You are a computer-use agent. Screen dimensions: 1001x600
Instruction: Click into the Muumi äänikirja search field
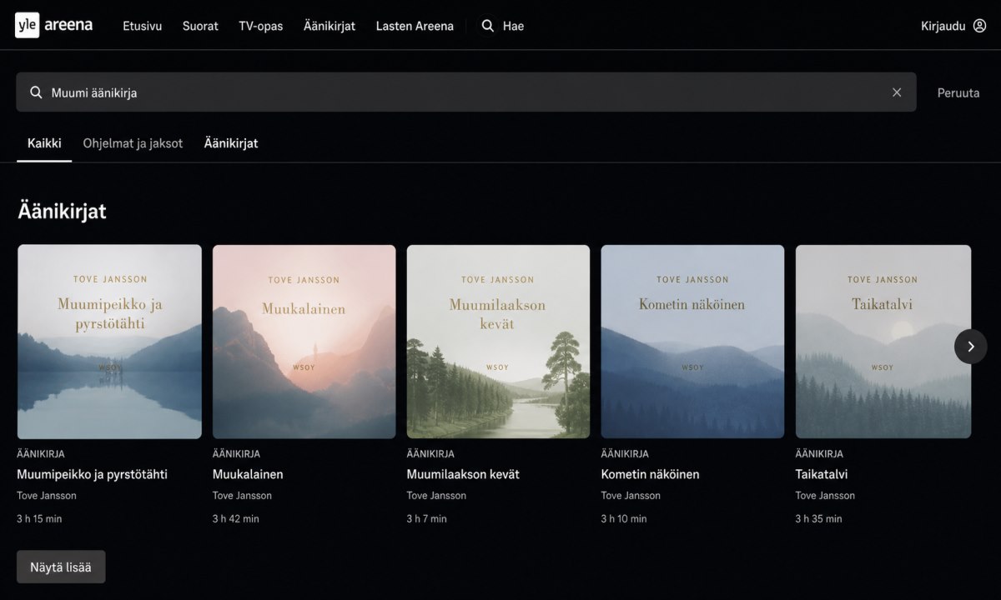[466, 92]
